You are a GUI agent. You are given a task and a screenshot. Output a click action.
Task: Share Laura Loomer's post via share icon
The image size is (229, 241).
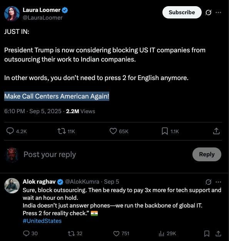[x=216, y=131]
